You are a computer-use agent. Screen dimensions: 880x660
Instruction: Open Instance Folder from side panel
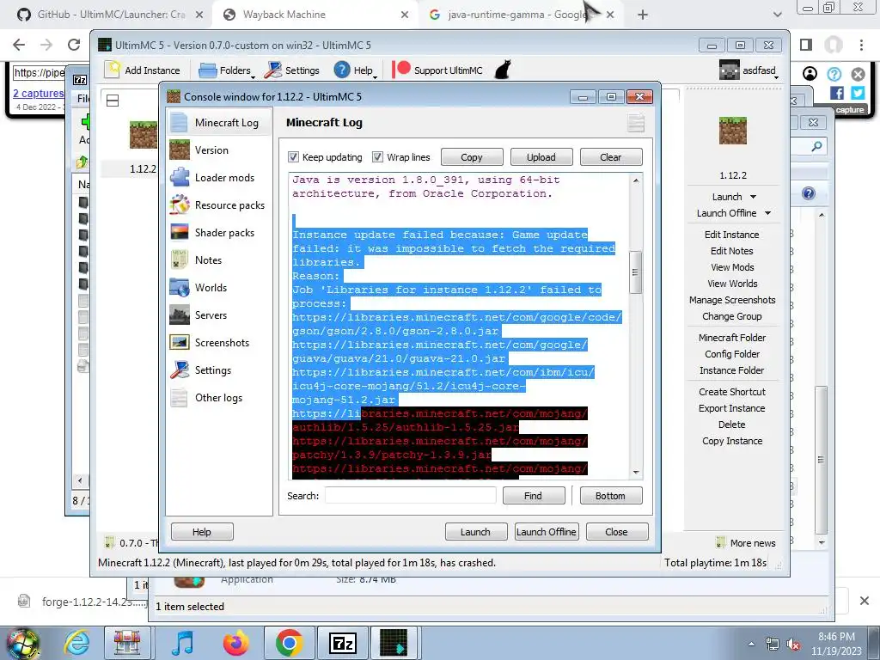[x=732, y=370]
